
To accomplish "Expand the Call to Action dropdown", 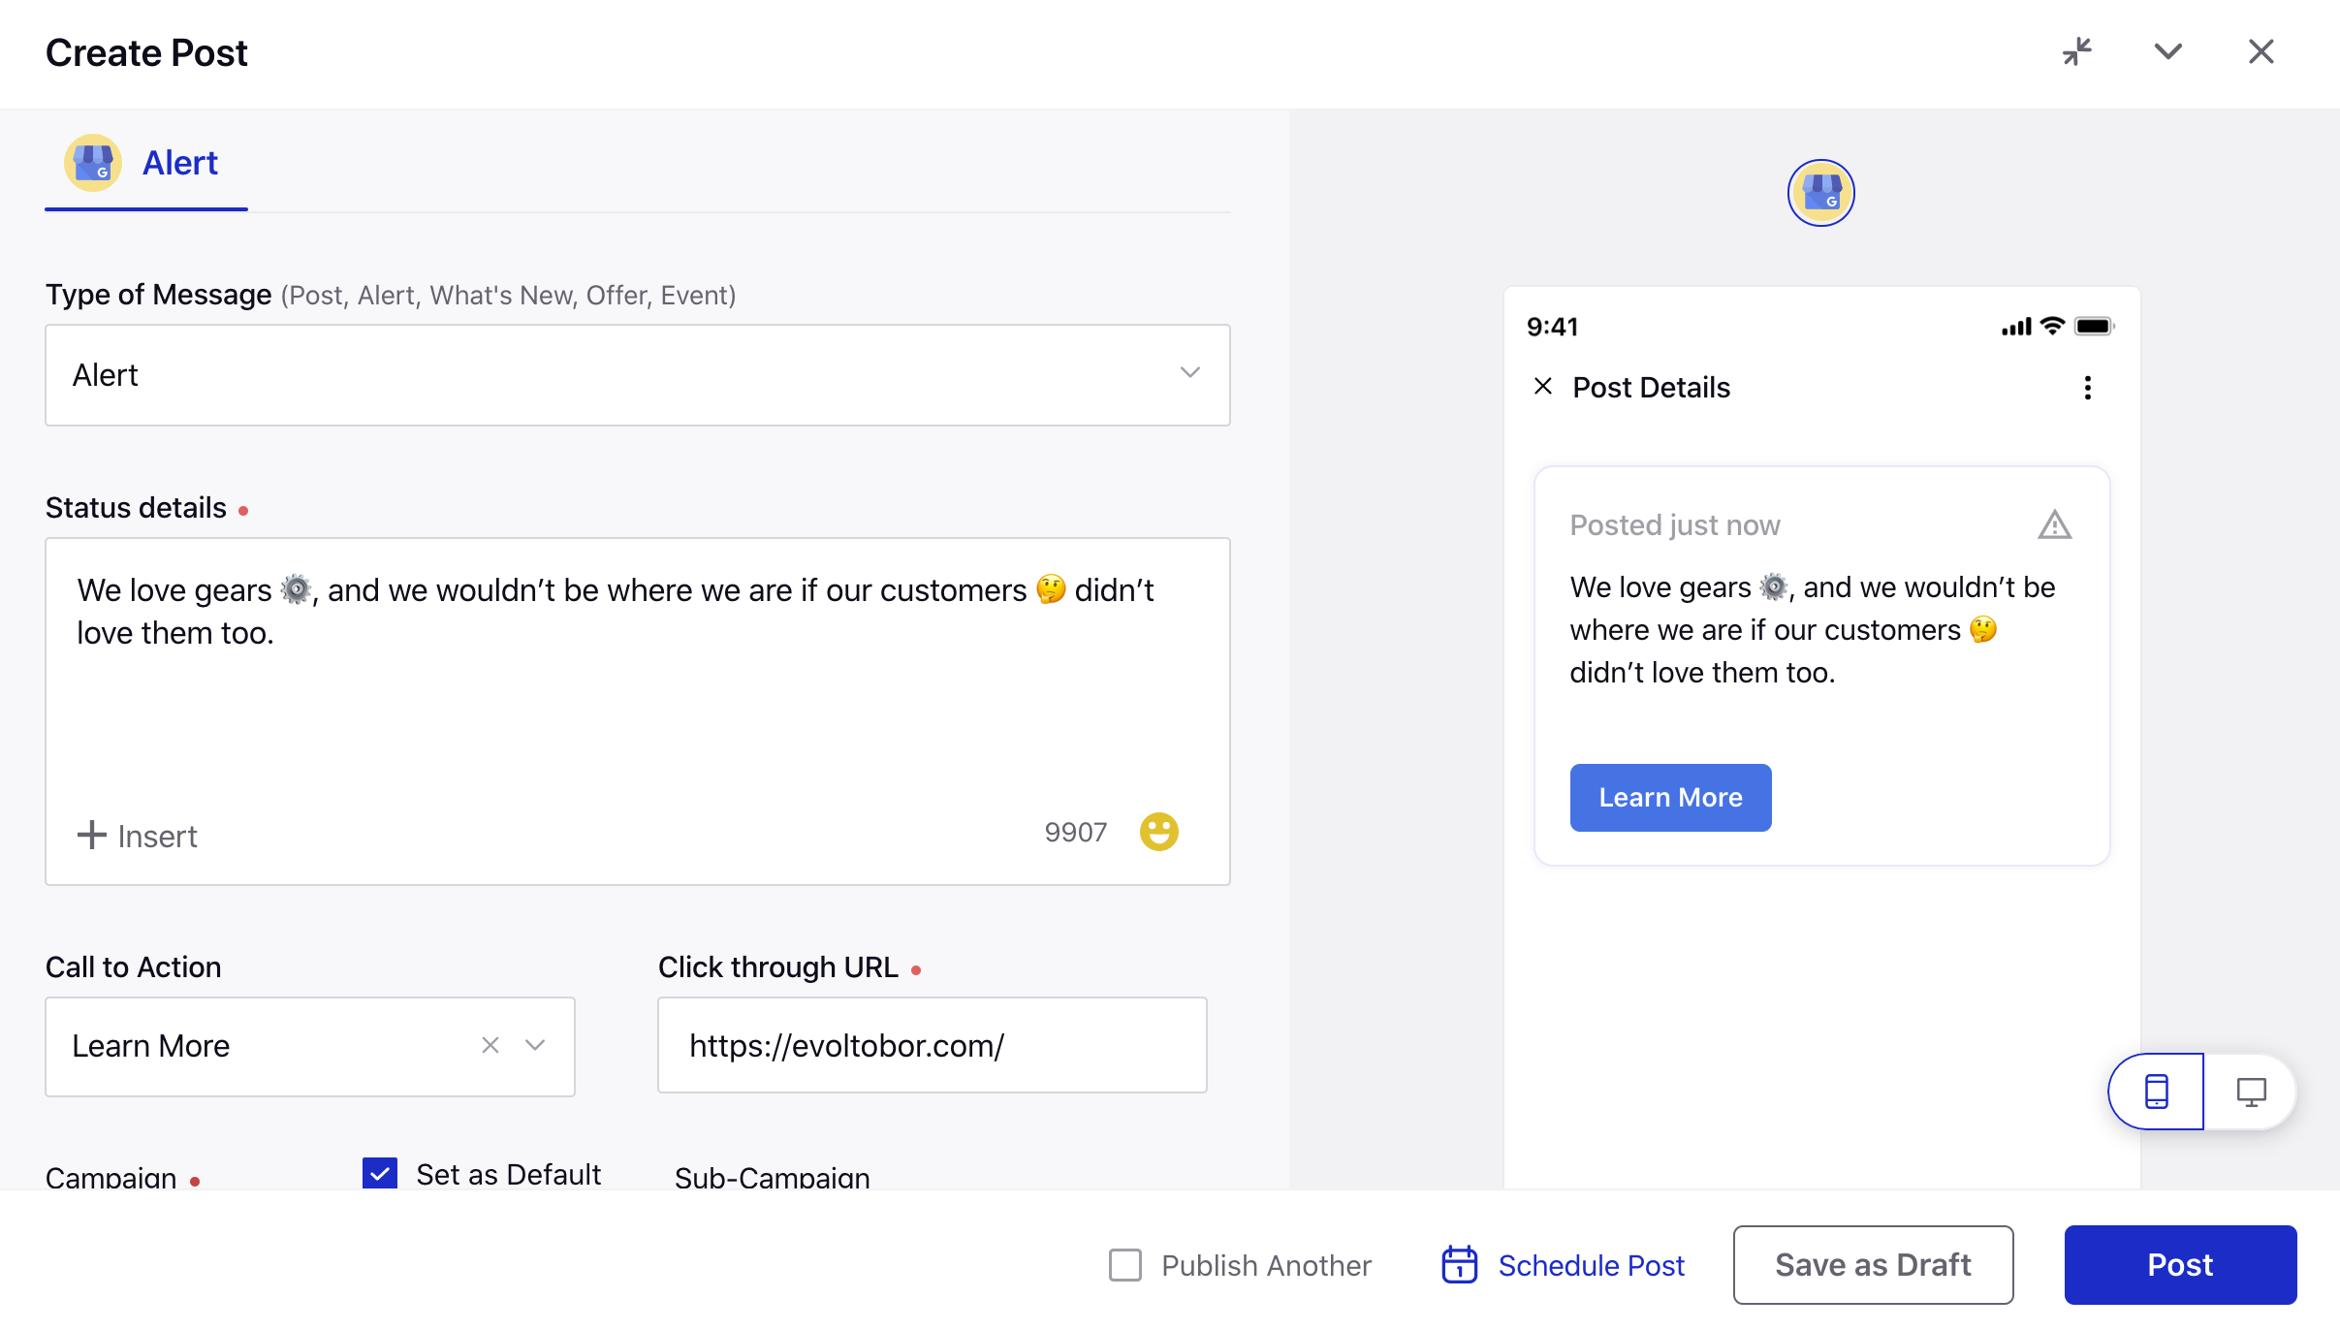I will point(538,1047).
